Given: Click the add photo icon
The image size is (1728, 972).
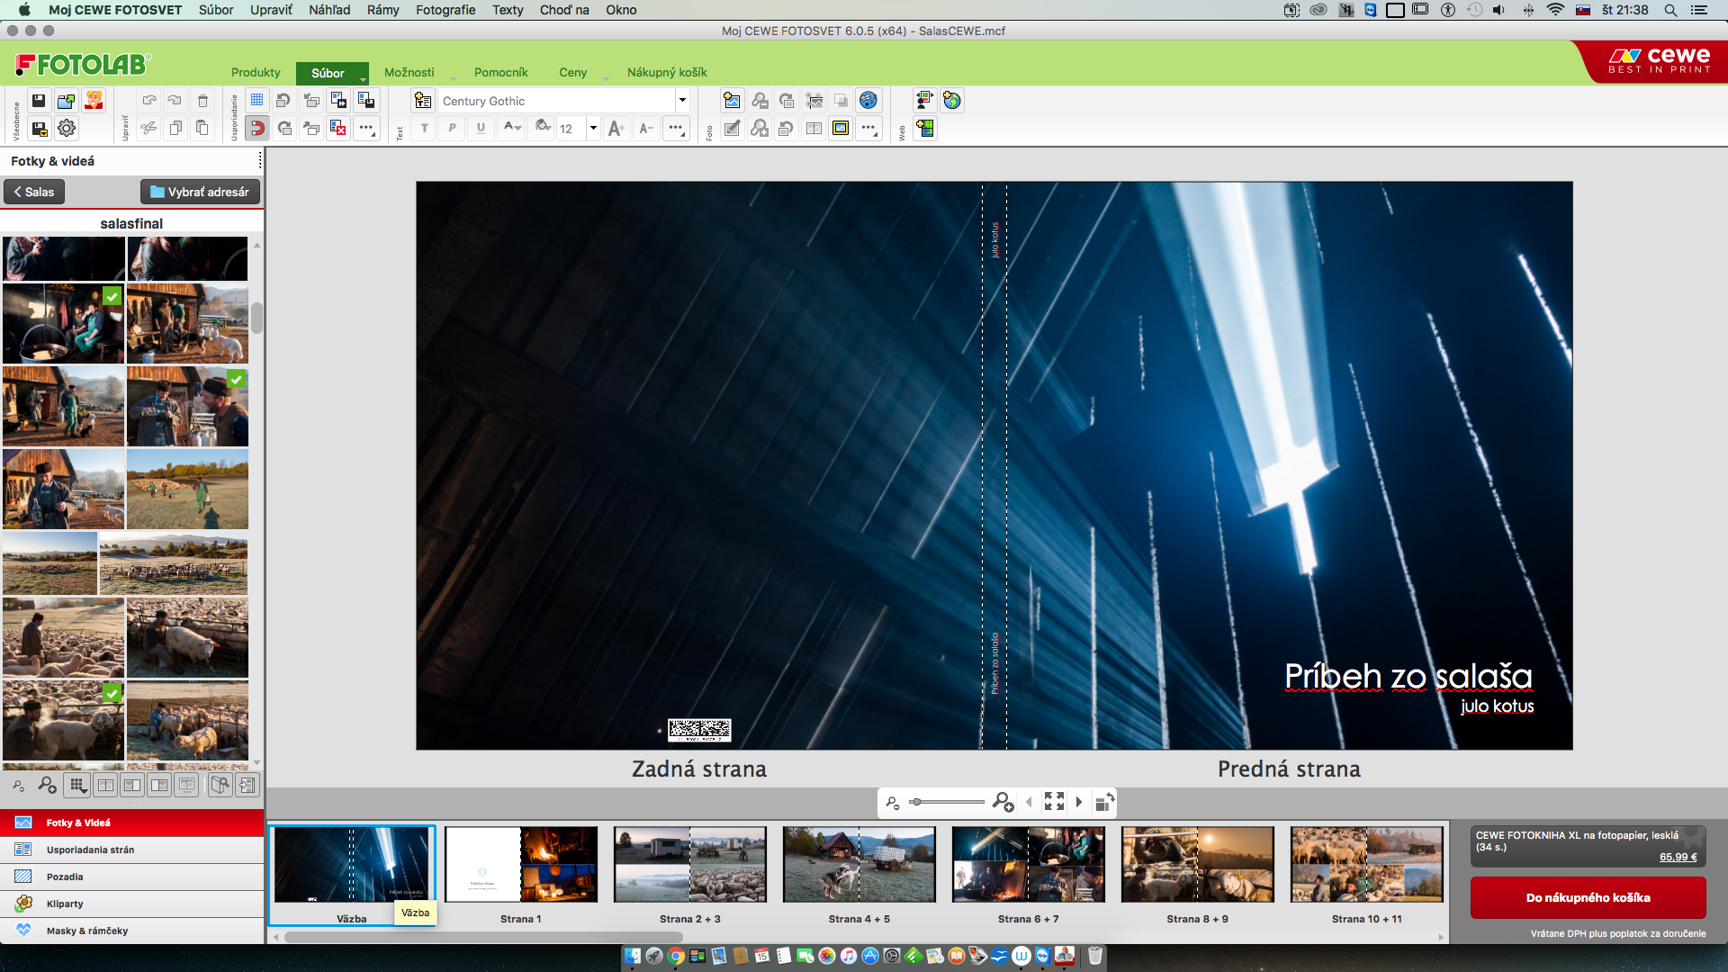Looking at the screenshot, I should (732, 101).
